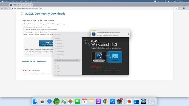Open Launchpad from the Dock
The width and height of the screenshot is (189, 106).
[43, 101]
